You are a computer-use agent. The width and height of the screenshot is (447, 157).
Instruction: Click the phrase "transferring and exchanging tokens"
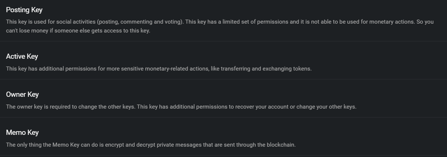266,69
